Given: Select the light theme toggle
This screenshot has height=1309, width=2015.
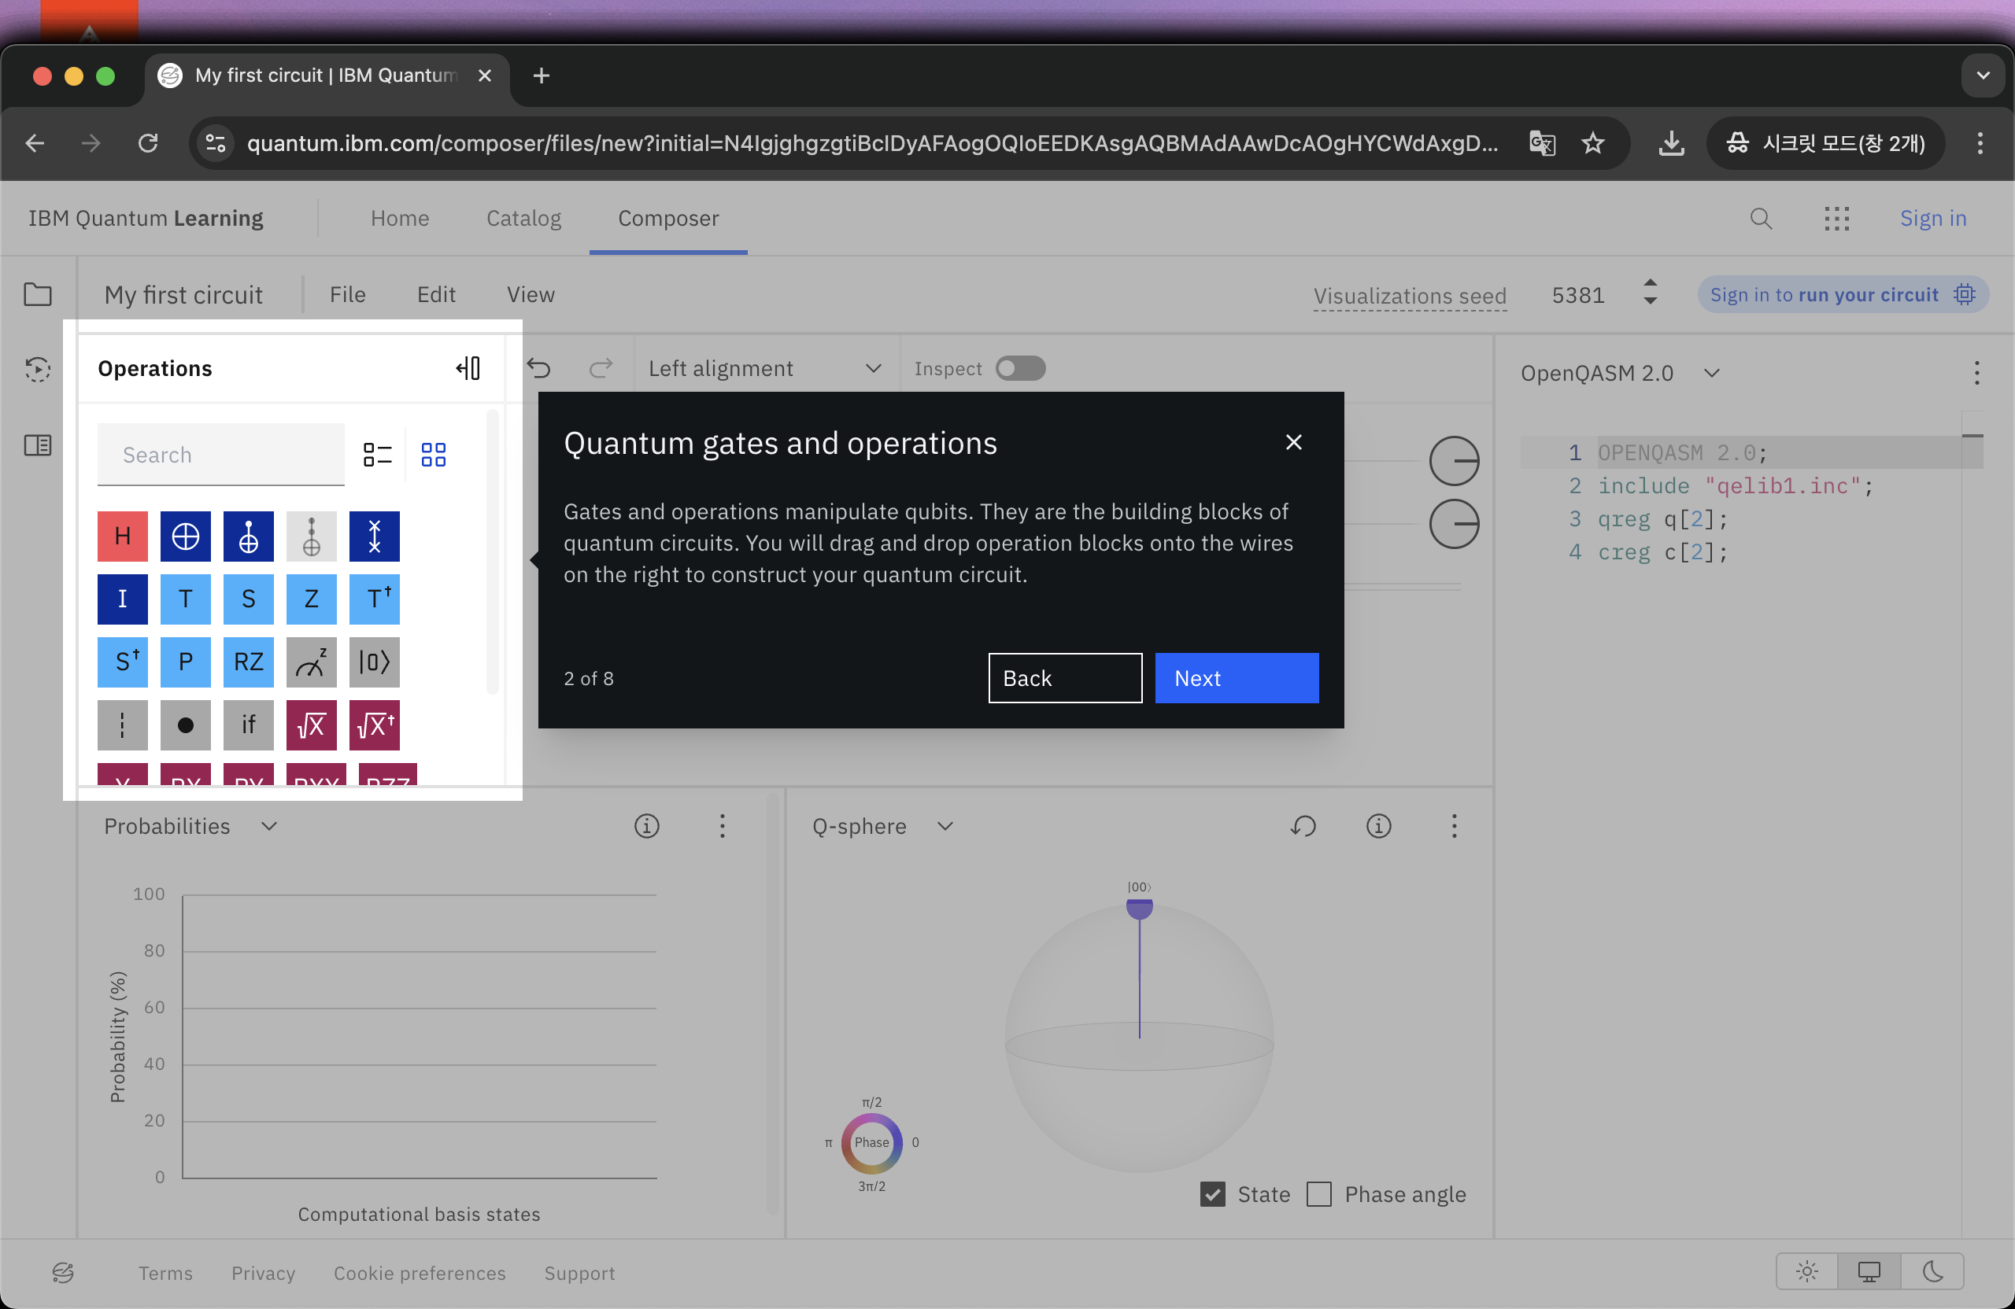Looking at the screenshot, I should [x=1806, y=1271].
